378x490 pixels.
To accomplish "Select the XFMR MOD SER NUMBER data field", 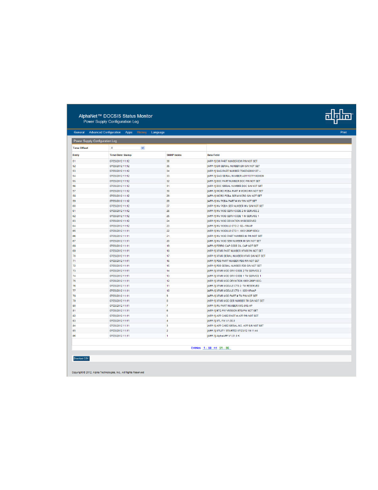I will 236,301.
